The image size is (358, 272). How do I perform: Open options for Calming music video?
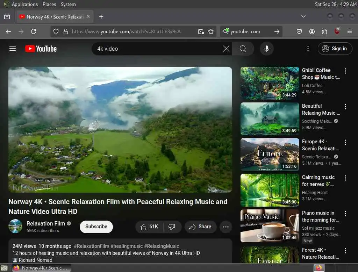coord(345,178)
